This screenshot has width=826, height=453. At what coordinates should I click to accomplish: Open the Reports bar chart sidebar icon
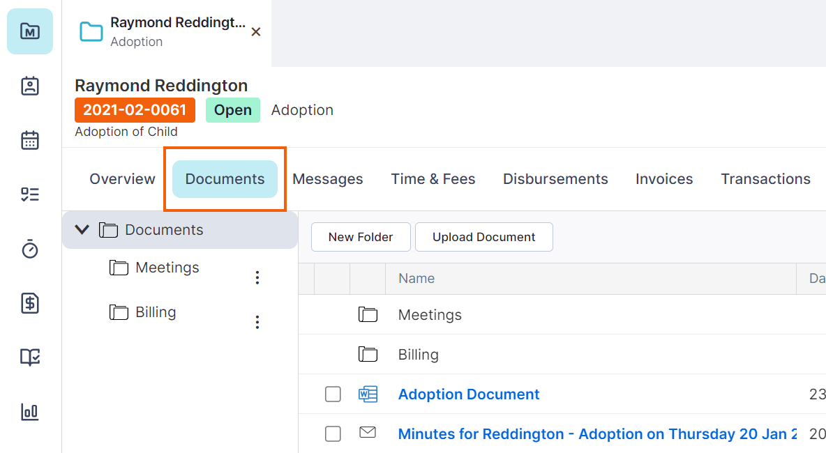click(x=30, y=411)
